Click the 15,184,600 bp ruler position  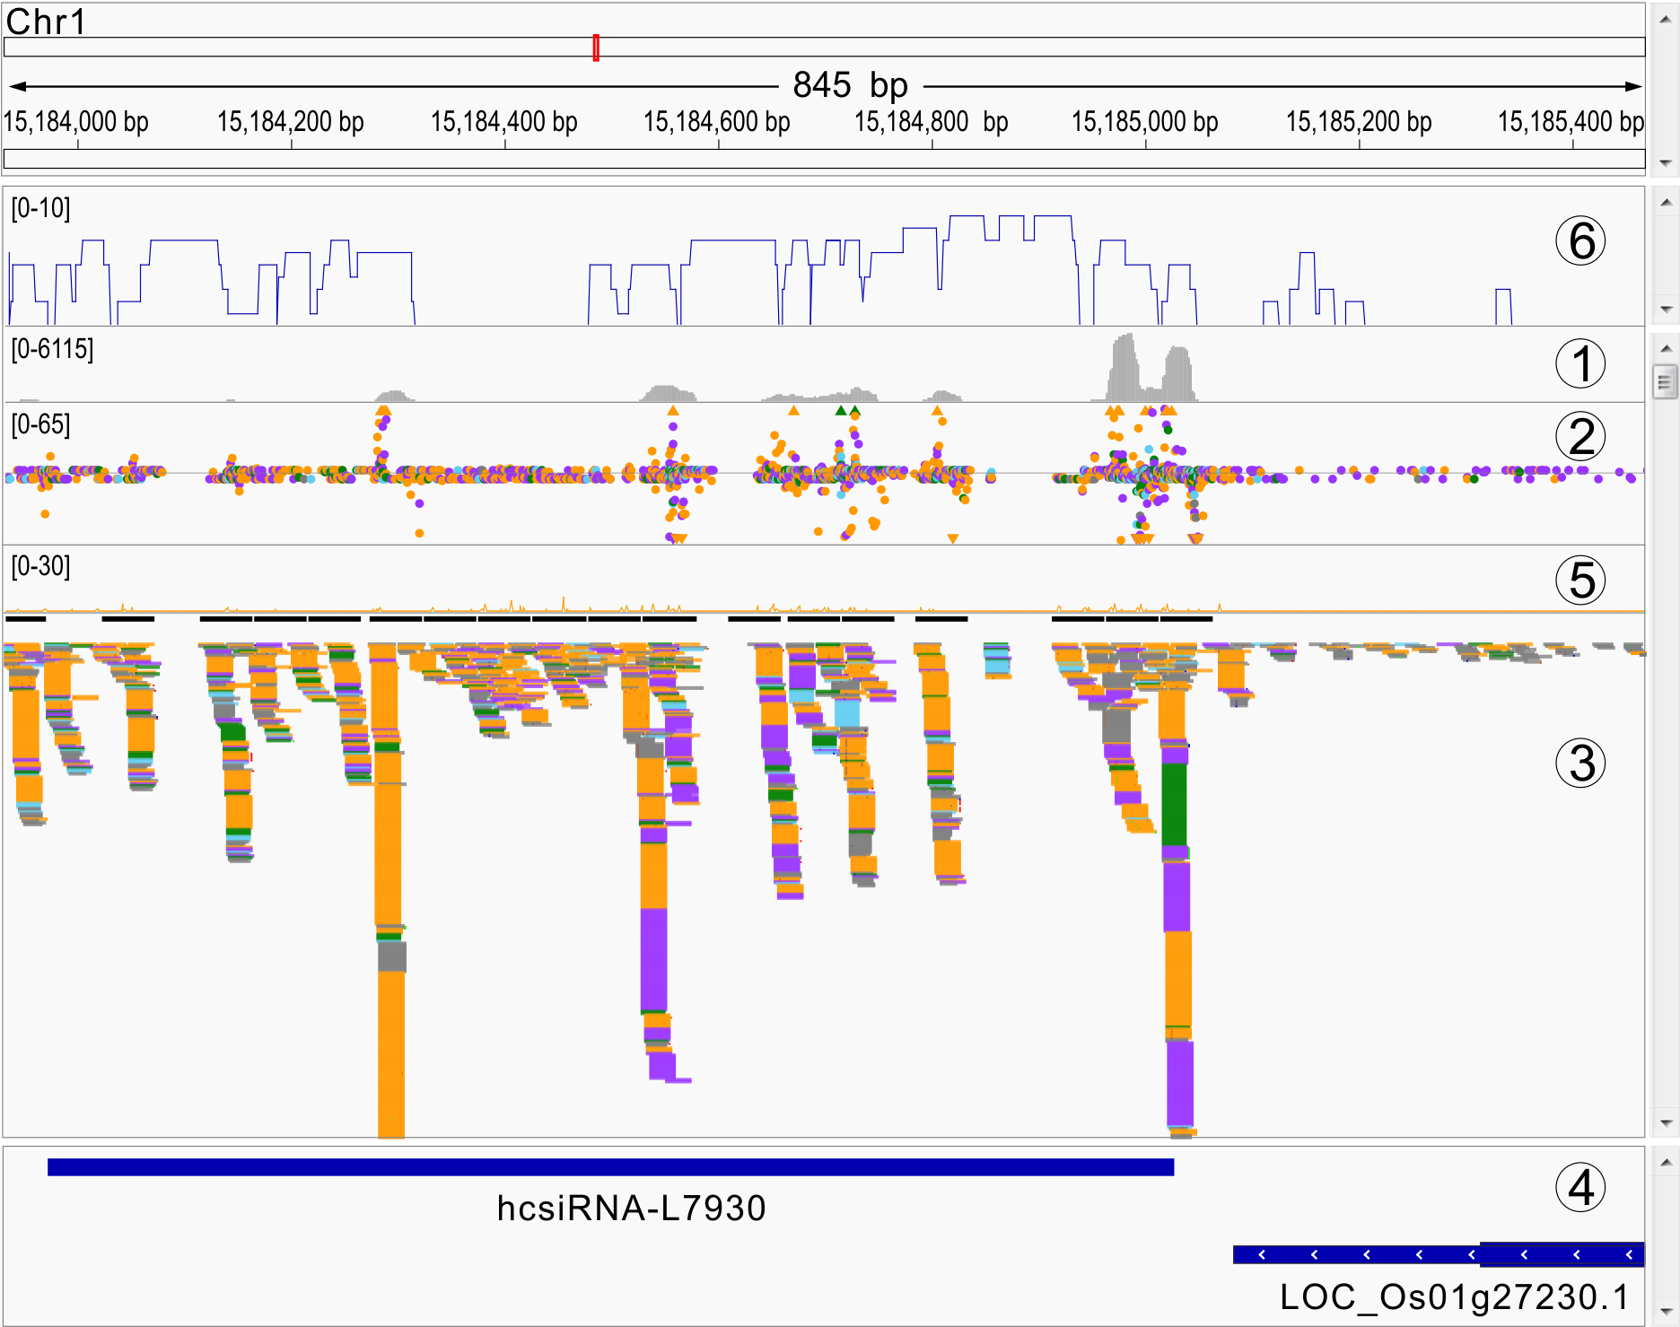click(717, 122)
